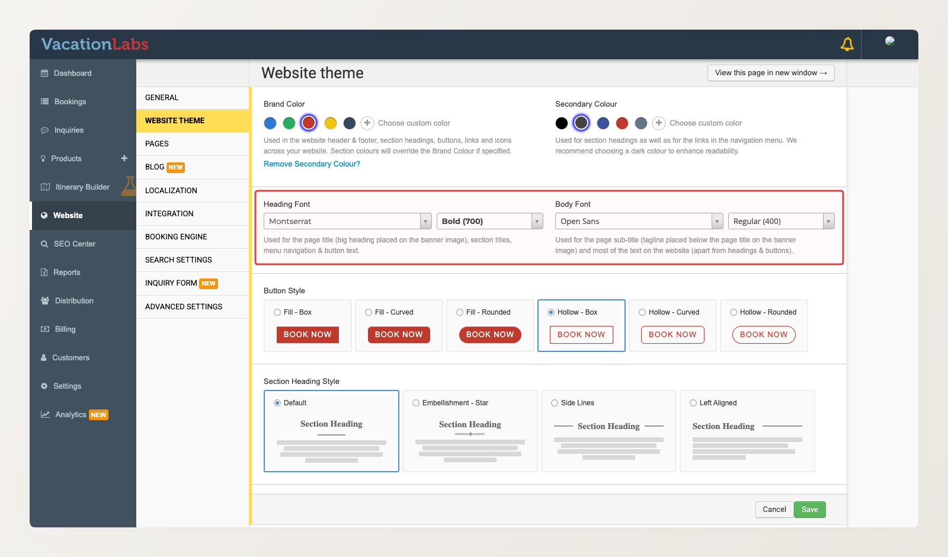Image resolution: width=948 pixels, height=557 pixels.
Task: Open the BLOG settings tab
Action: pos(193,167)
